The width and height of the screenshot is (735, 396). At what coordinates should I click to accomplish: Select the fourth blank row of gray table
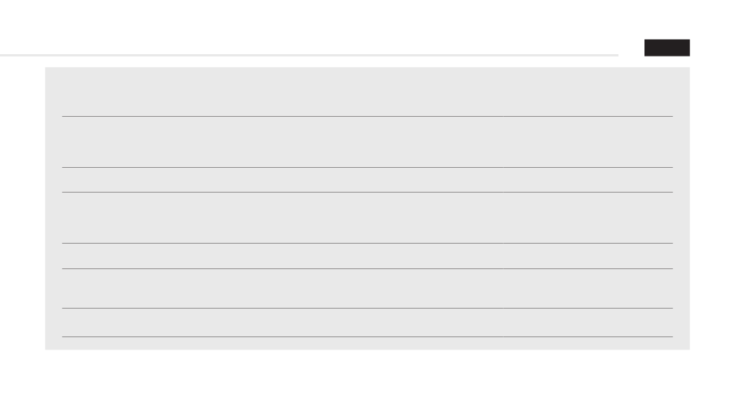coord(367,218)
